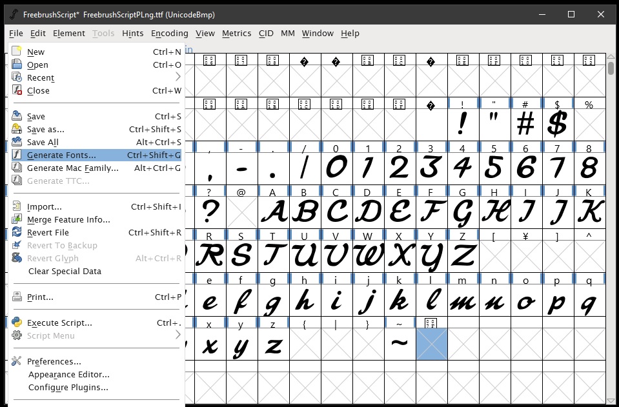Open the Edit menu
619x407 pixels.
coord(38,34)
